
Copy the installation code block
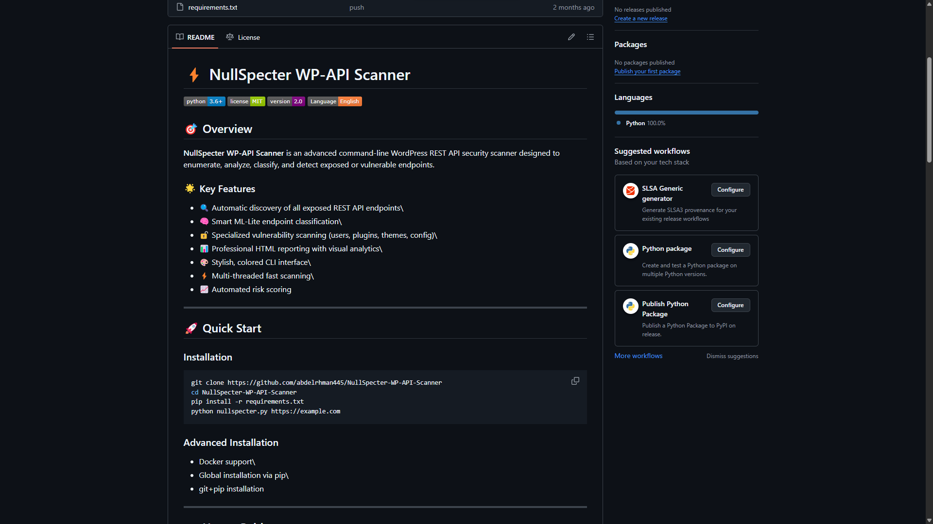pyautogui.click(x=575, y=381)
